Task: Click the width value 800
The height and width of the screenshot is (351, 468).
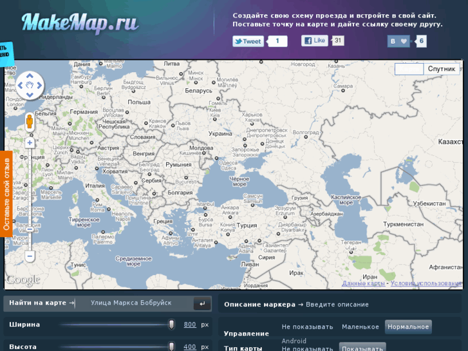Action: 190,325
